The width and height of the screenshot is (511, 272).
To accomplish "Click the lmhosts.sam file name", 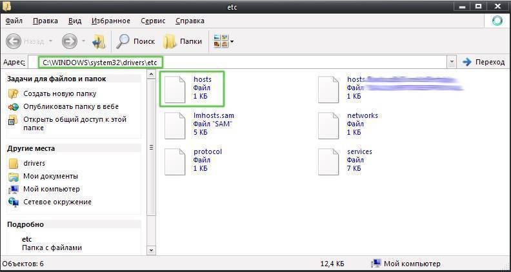I will [214, 115].
